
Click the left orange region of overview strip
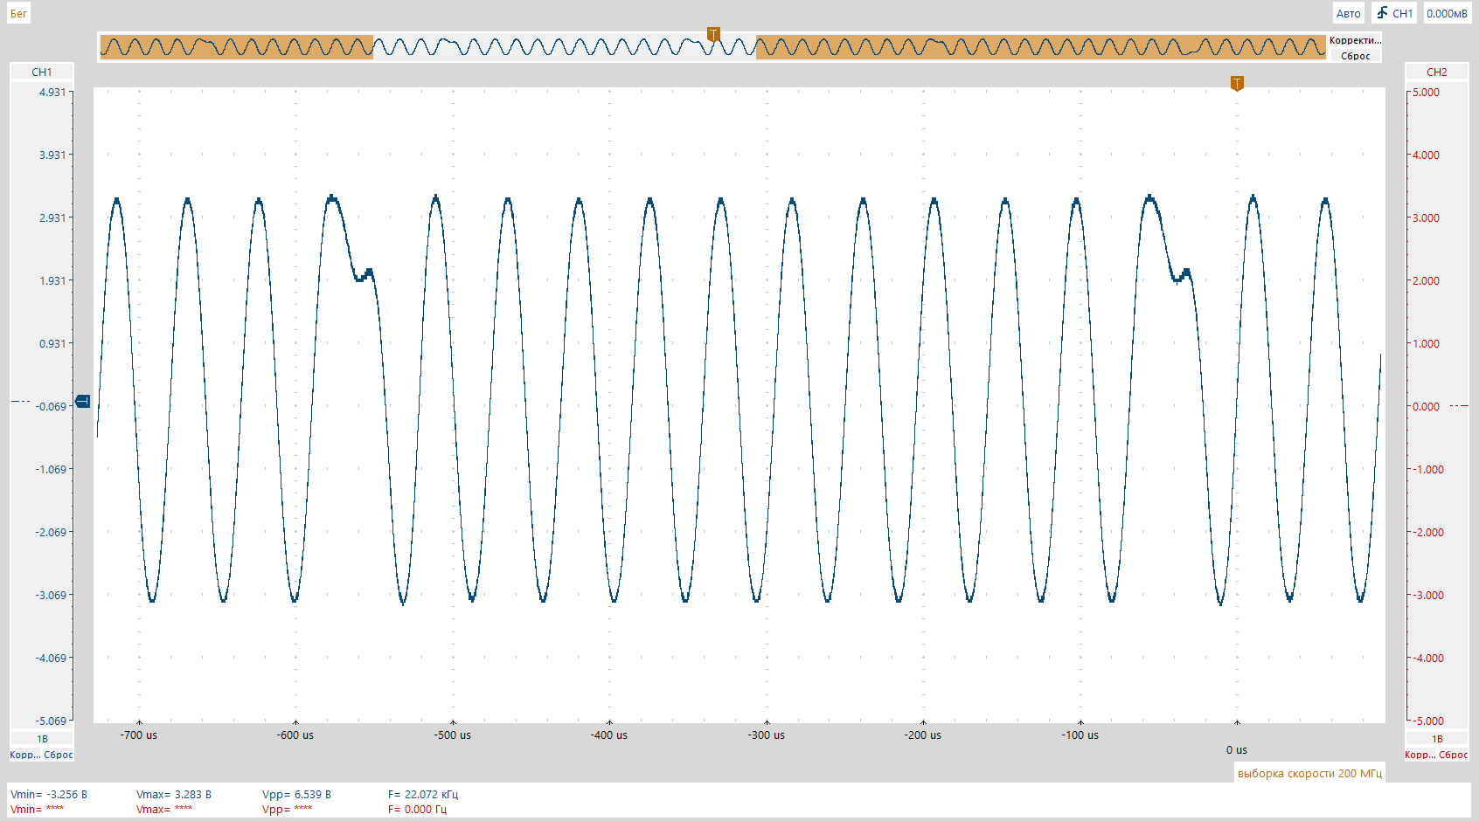pos(237,47)
